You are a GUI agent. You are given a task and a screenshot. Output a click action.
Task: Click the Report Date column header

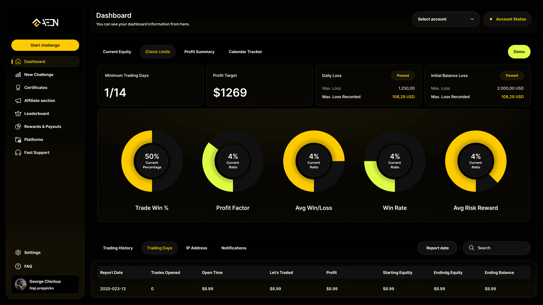pyautogui.click(x=111, y=273)
